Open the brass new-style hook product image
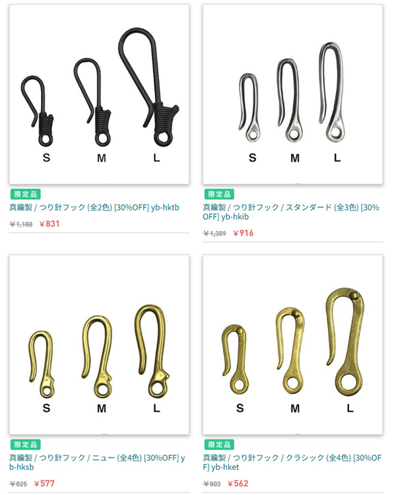 [99, 345]
